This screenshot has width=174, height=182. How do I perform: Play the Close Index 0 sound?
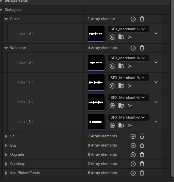pyautogui.click(x=130, y=37)
